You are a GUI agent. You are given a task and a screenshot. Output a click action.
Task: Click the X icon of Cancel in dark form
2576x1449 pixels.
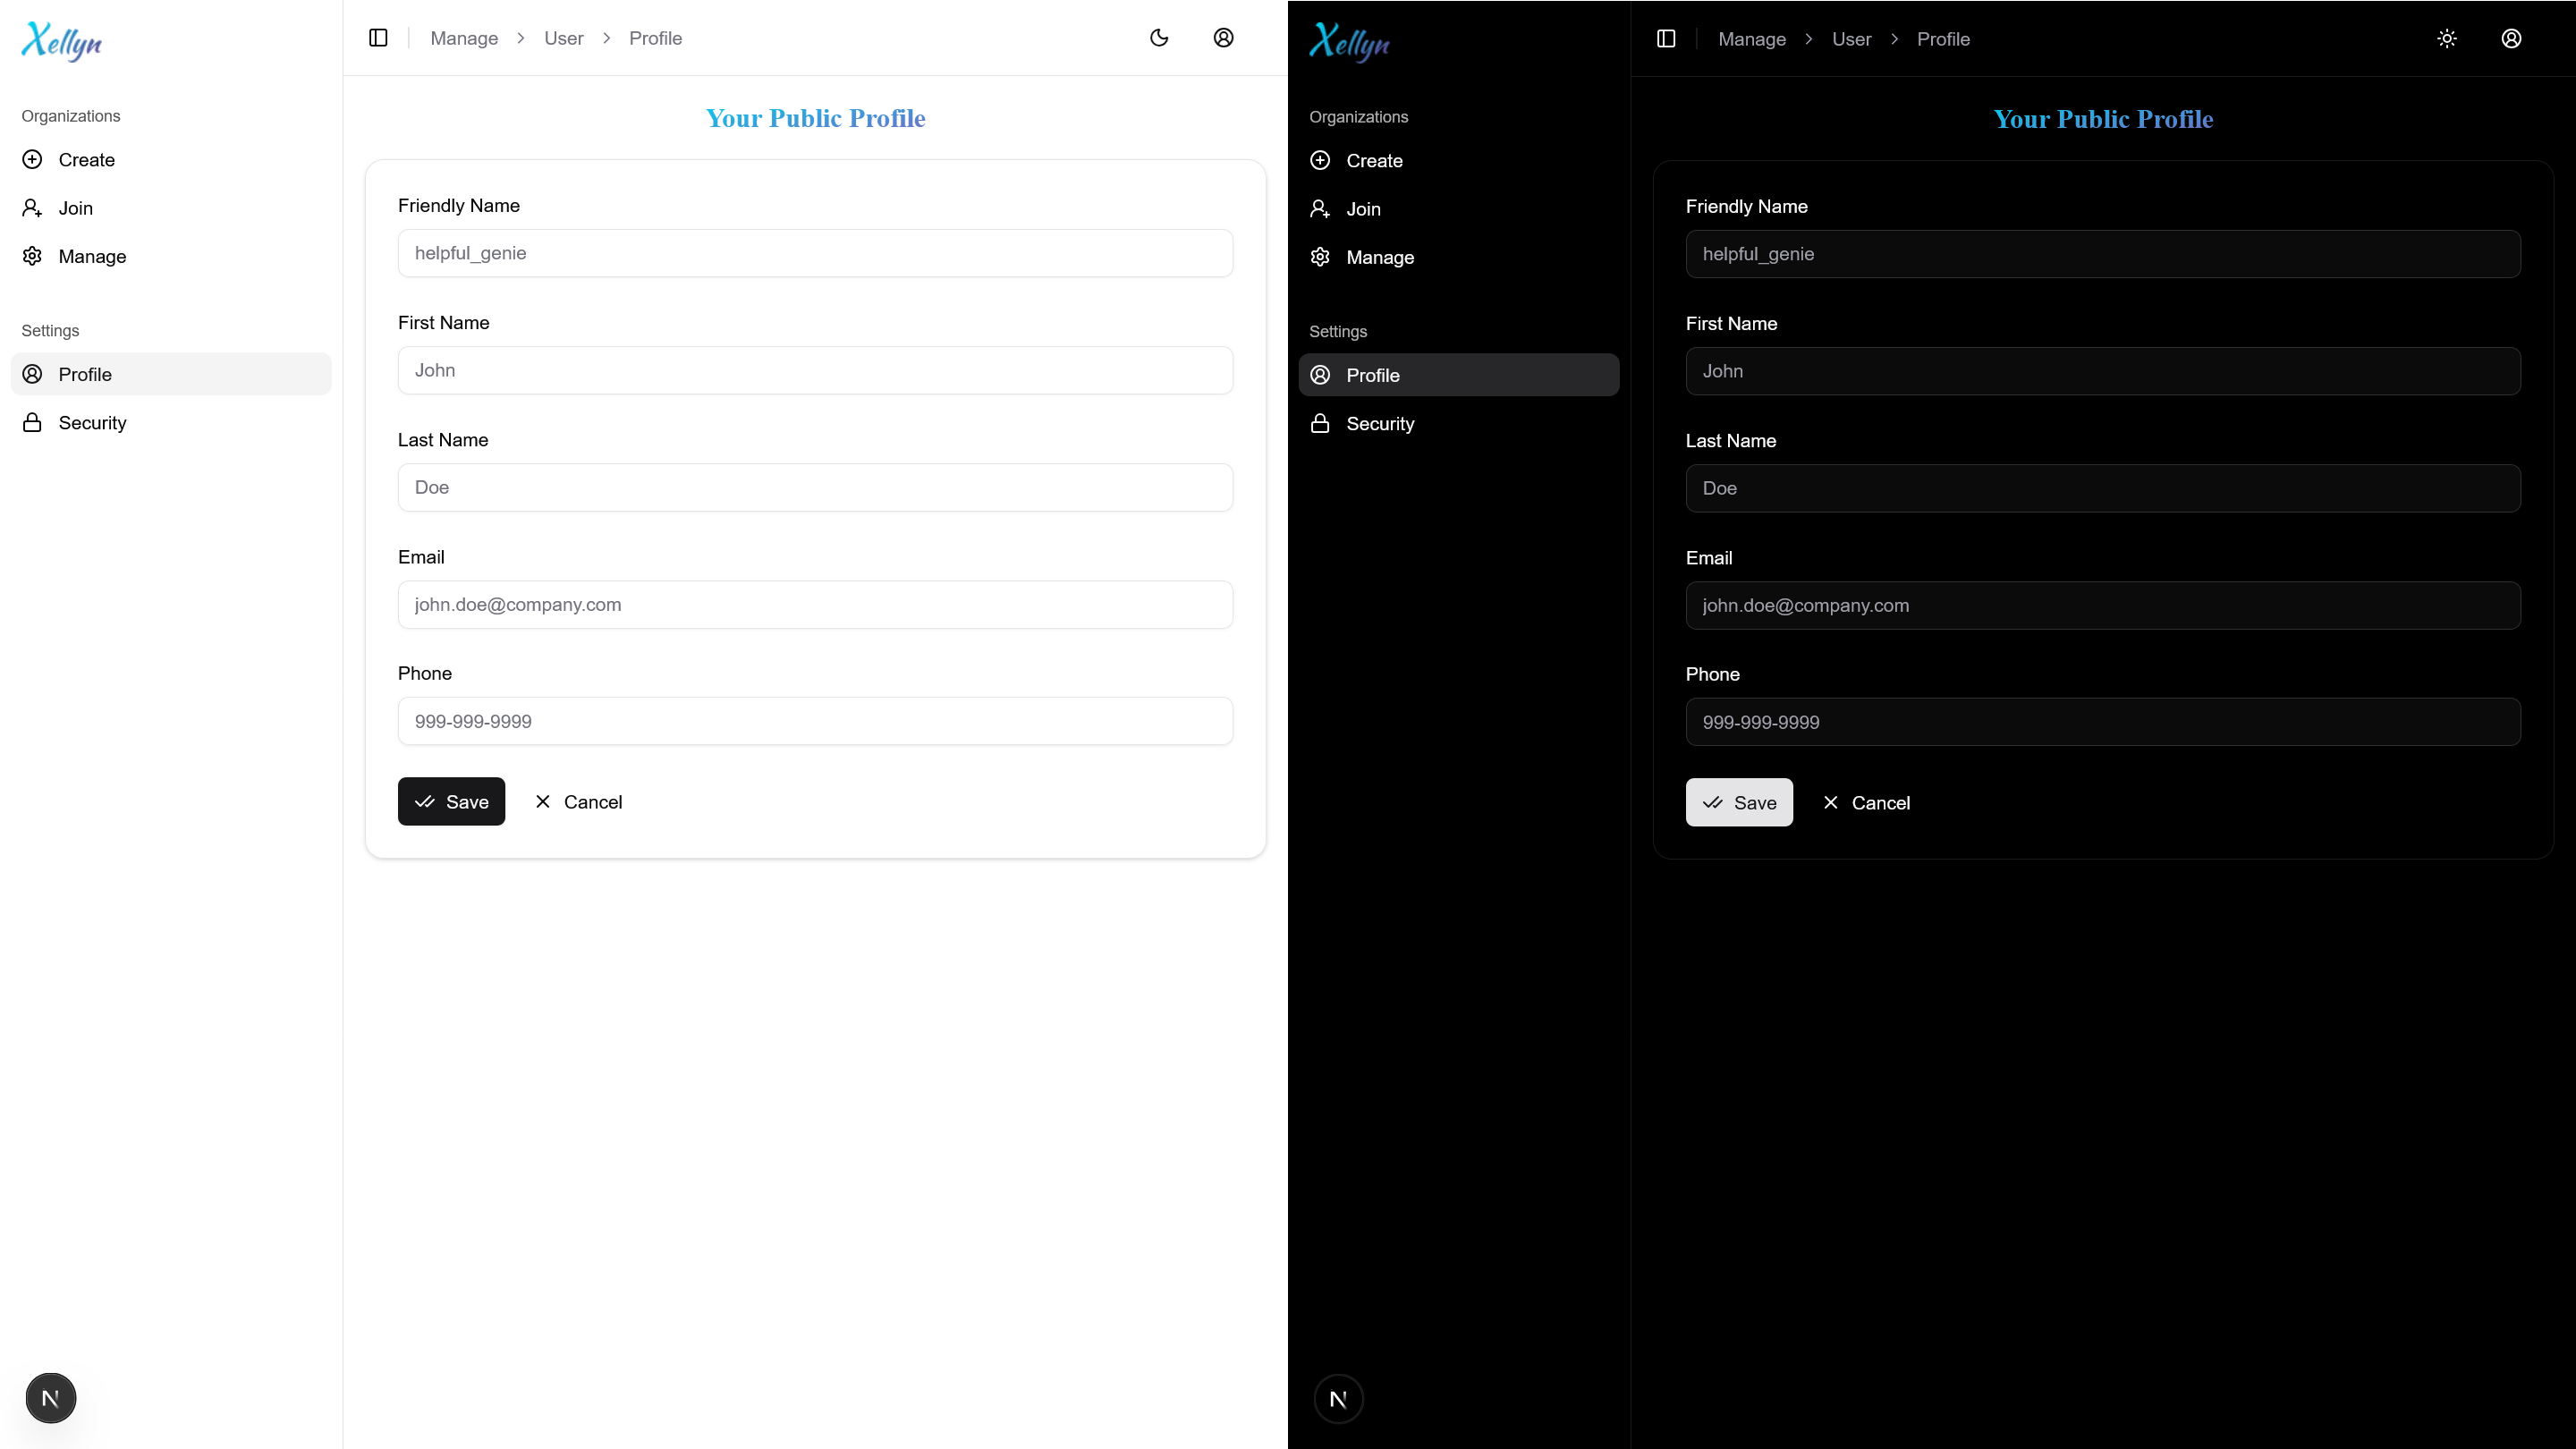[x=1831, y=802]
